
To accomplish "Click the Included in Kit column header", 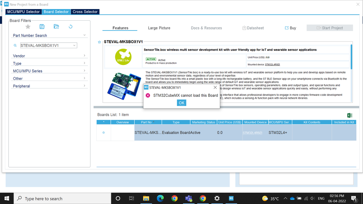I will click(x=344, y=122).
